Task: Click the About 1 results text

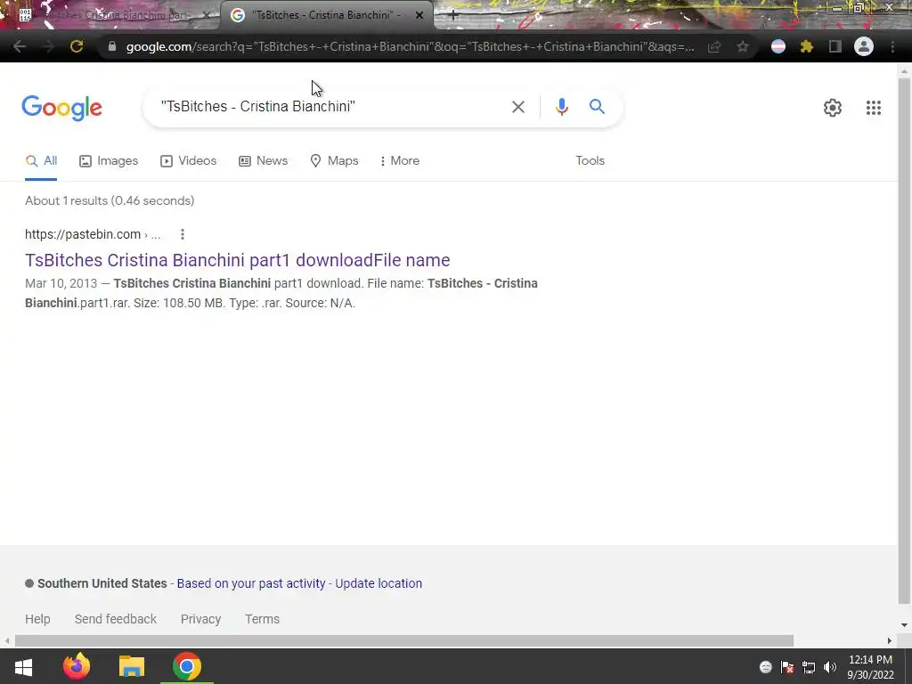Action: 110,200
